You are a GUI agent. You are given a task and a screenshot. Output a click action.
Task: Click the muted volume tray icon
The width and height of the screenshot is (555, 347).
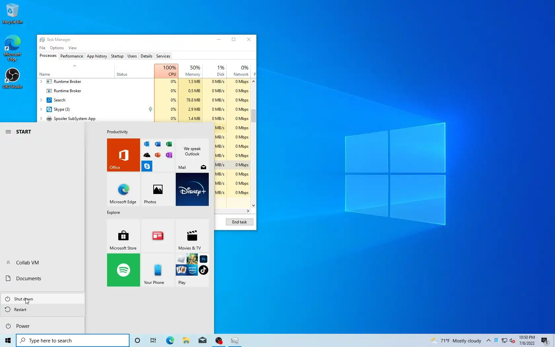tap(512, 341)
